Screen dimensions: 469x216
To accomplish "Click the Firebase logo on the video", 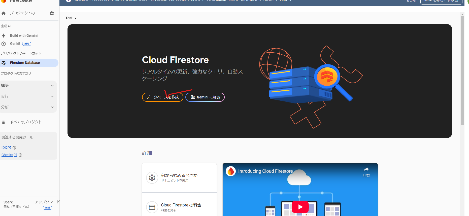I will pos(231,171).
